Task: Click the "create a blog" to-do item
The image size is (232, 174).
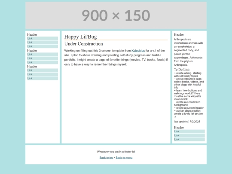Action: point(188,74)
